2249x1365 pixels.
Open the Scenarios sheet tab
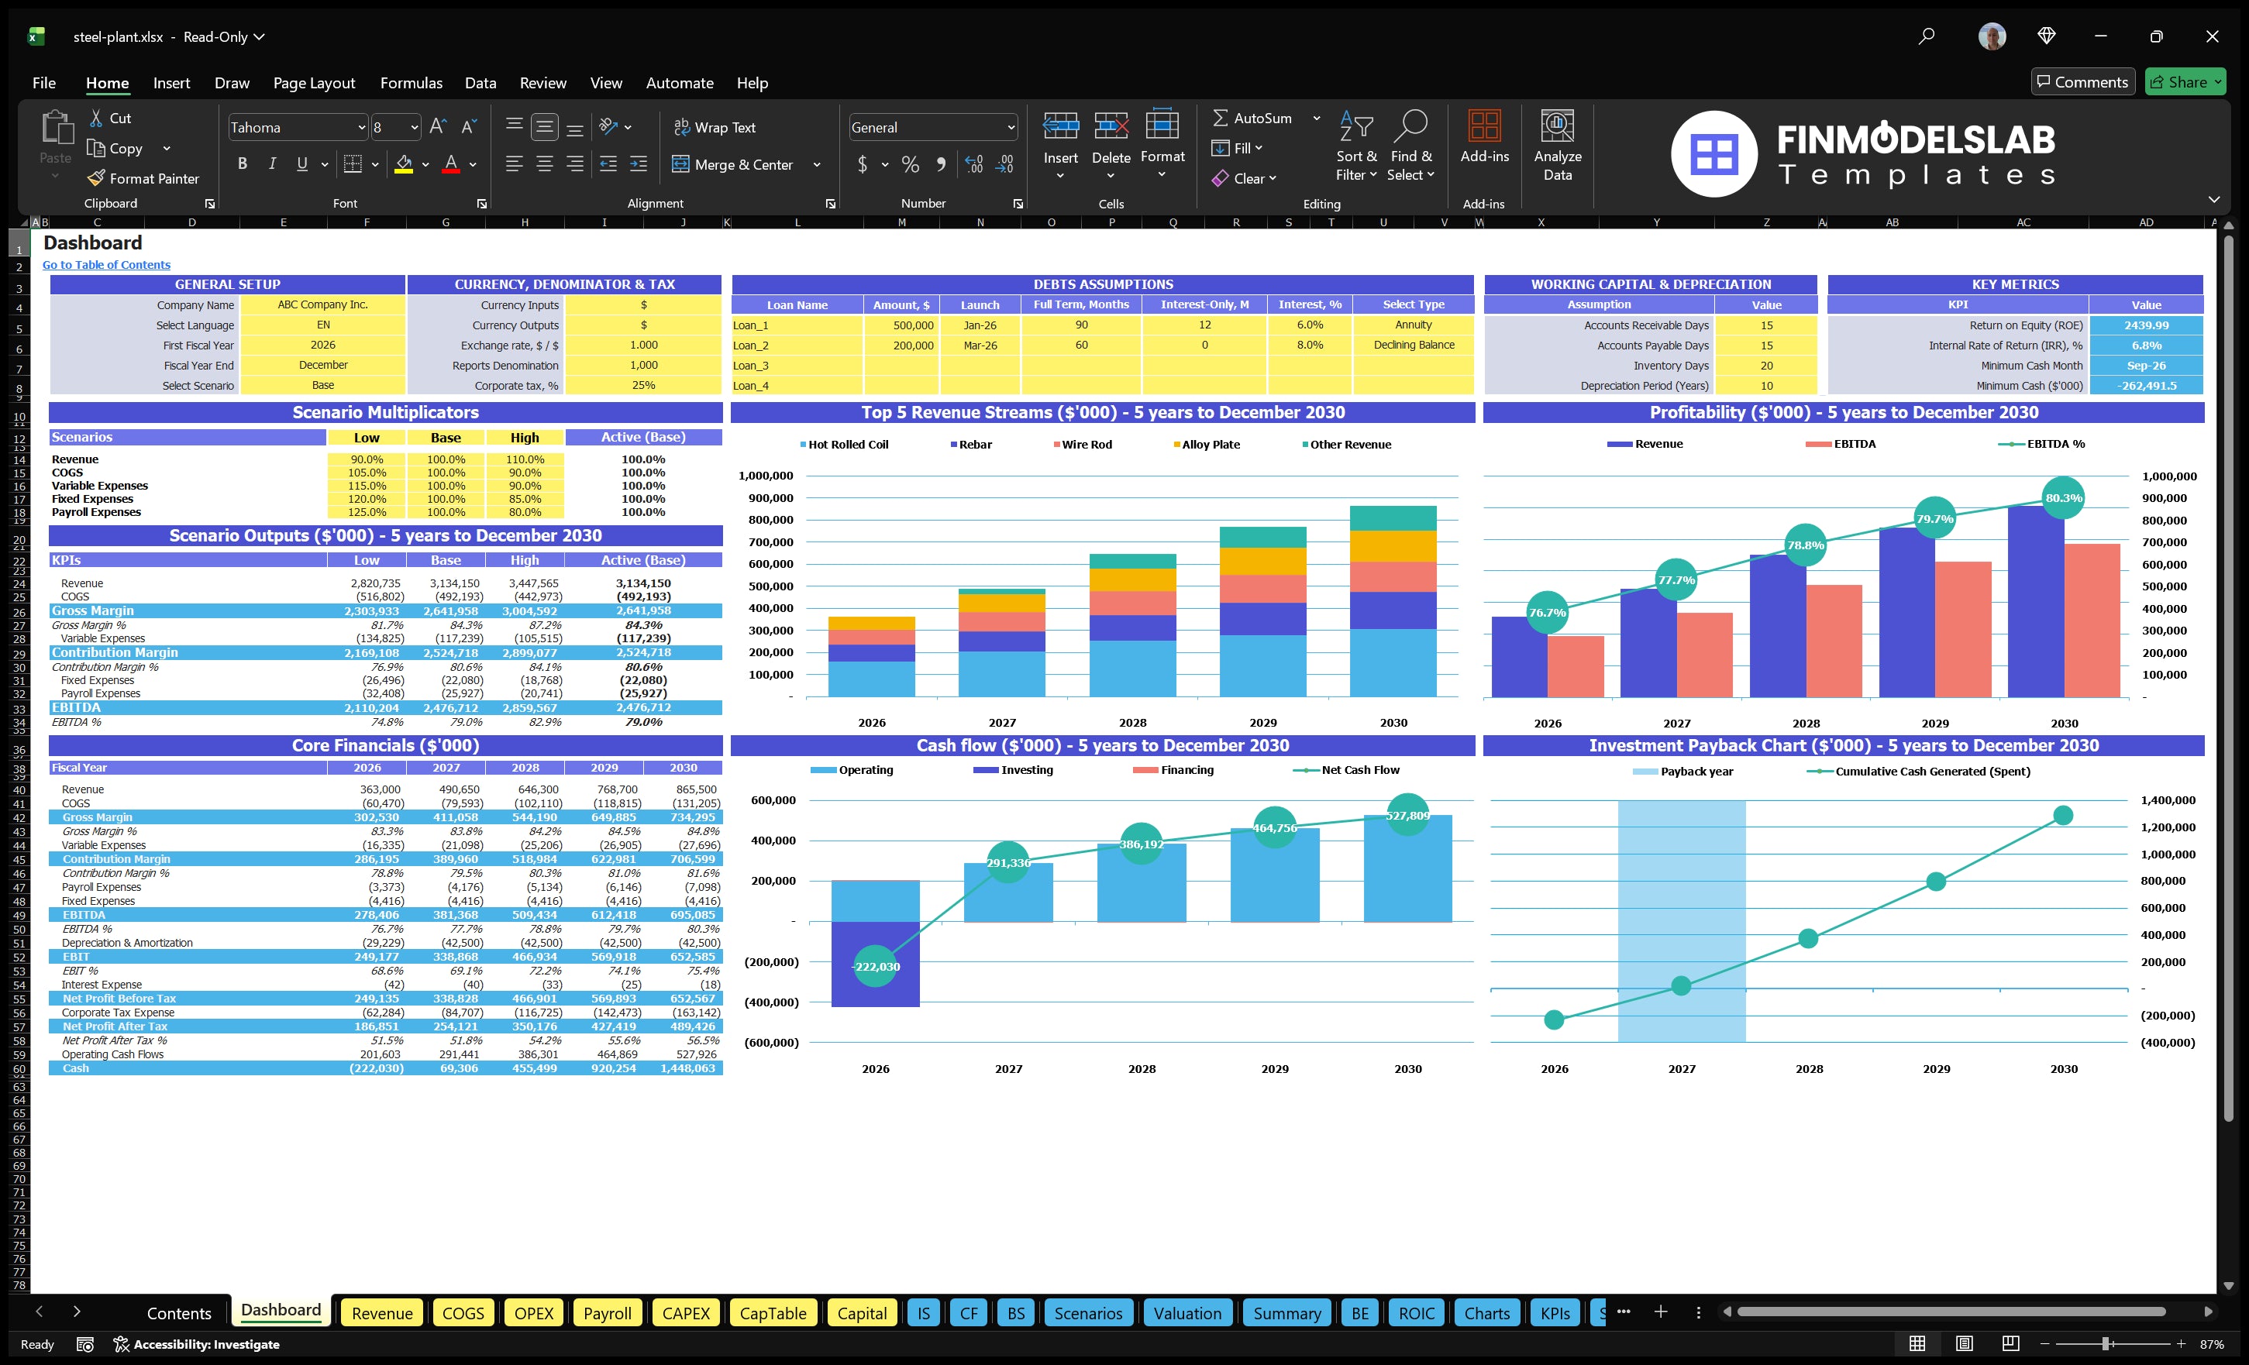pyautogui.click(x=1088, y=1313)
